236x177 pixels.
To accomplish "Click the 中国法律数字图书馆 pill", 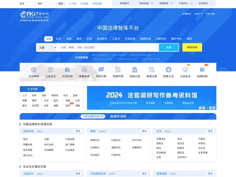I will click(93, 116).
